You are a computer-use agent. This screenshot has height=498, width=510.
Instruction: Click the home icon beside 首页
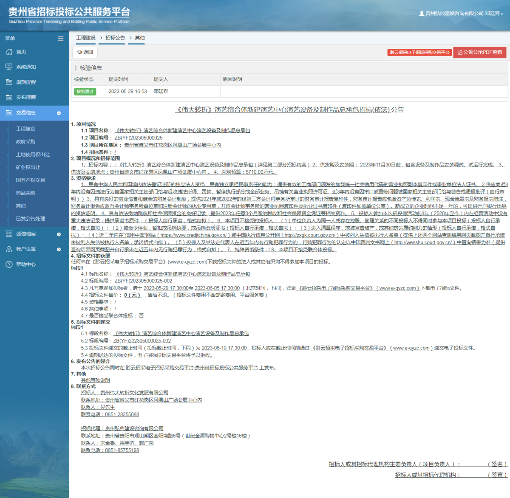click(x=9, y=52)
